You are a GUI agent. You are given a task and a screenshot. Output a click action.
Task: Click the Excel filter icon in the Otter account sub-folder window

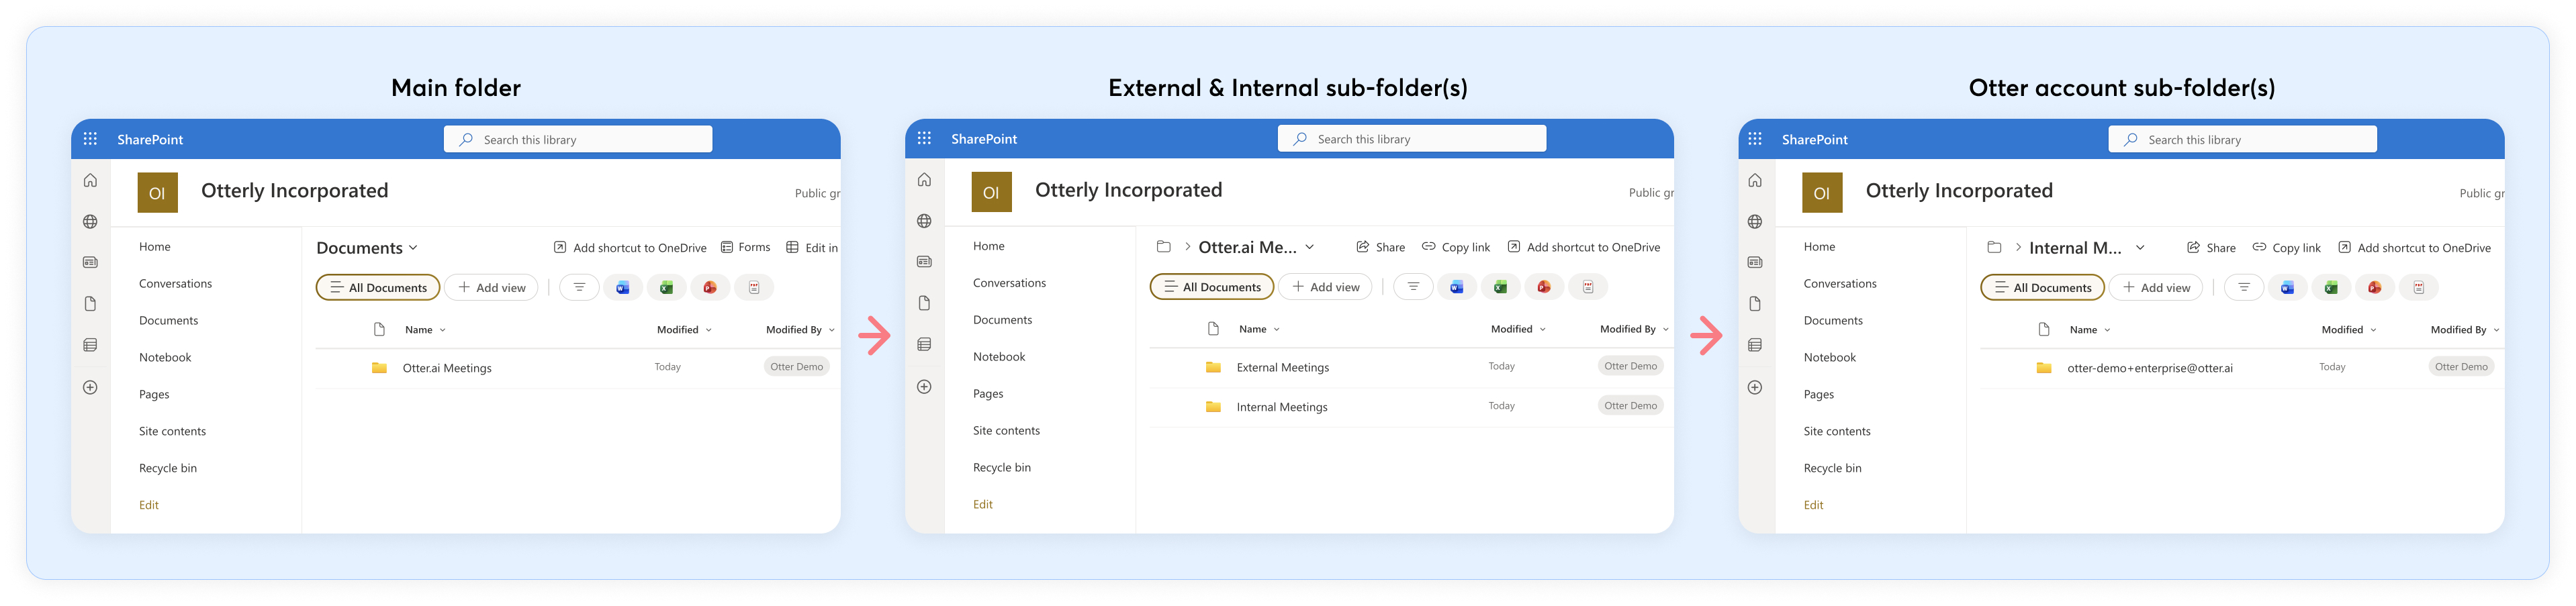(x=2330, y=288)
